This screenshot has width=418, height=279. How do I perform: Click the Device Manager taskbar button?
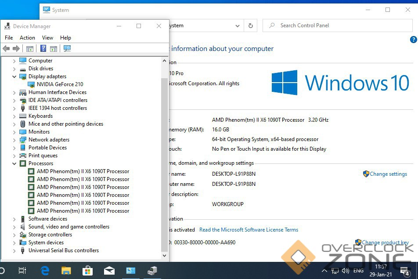click(152, 271)
